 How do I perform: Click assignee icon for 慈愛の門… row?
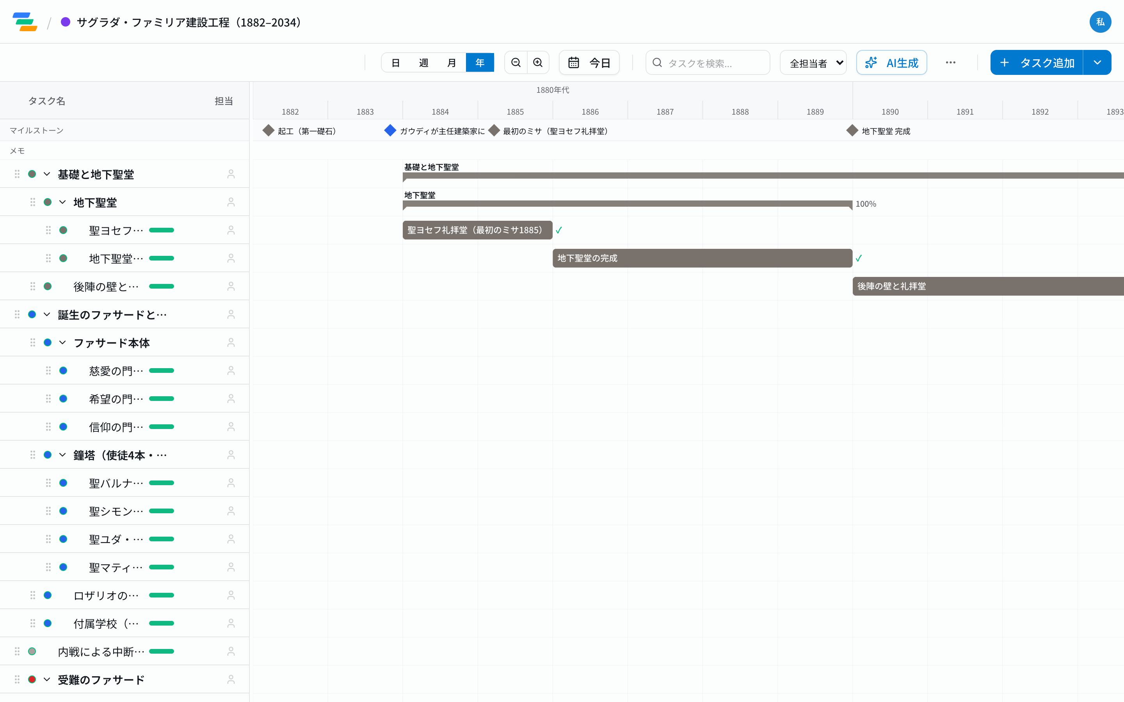tap(231, 370)
